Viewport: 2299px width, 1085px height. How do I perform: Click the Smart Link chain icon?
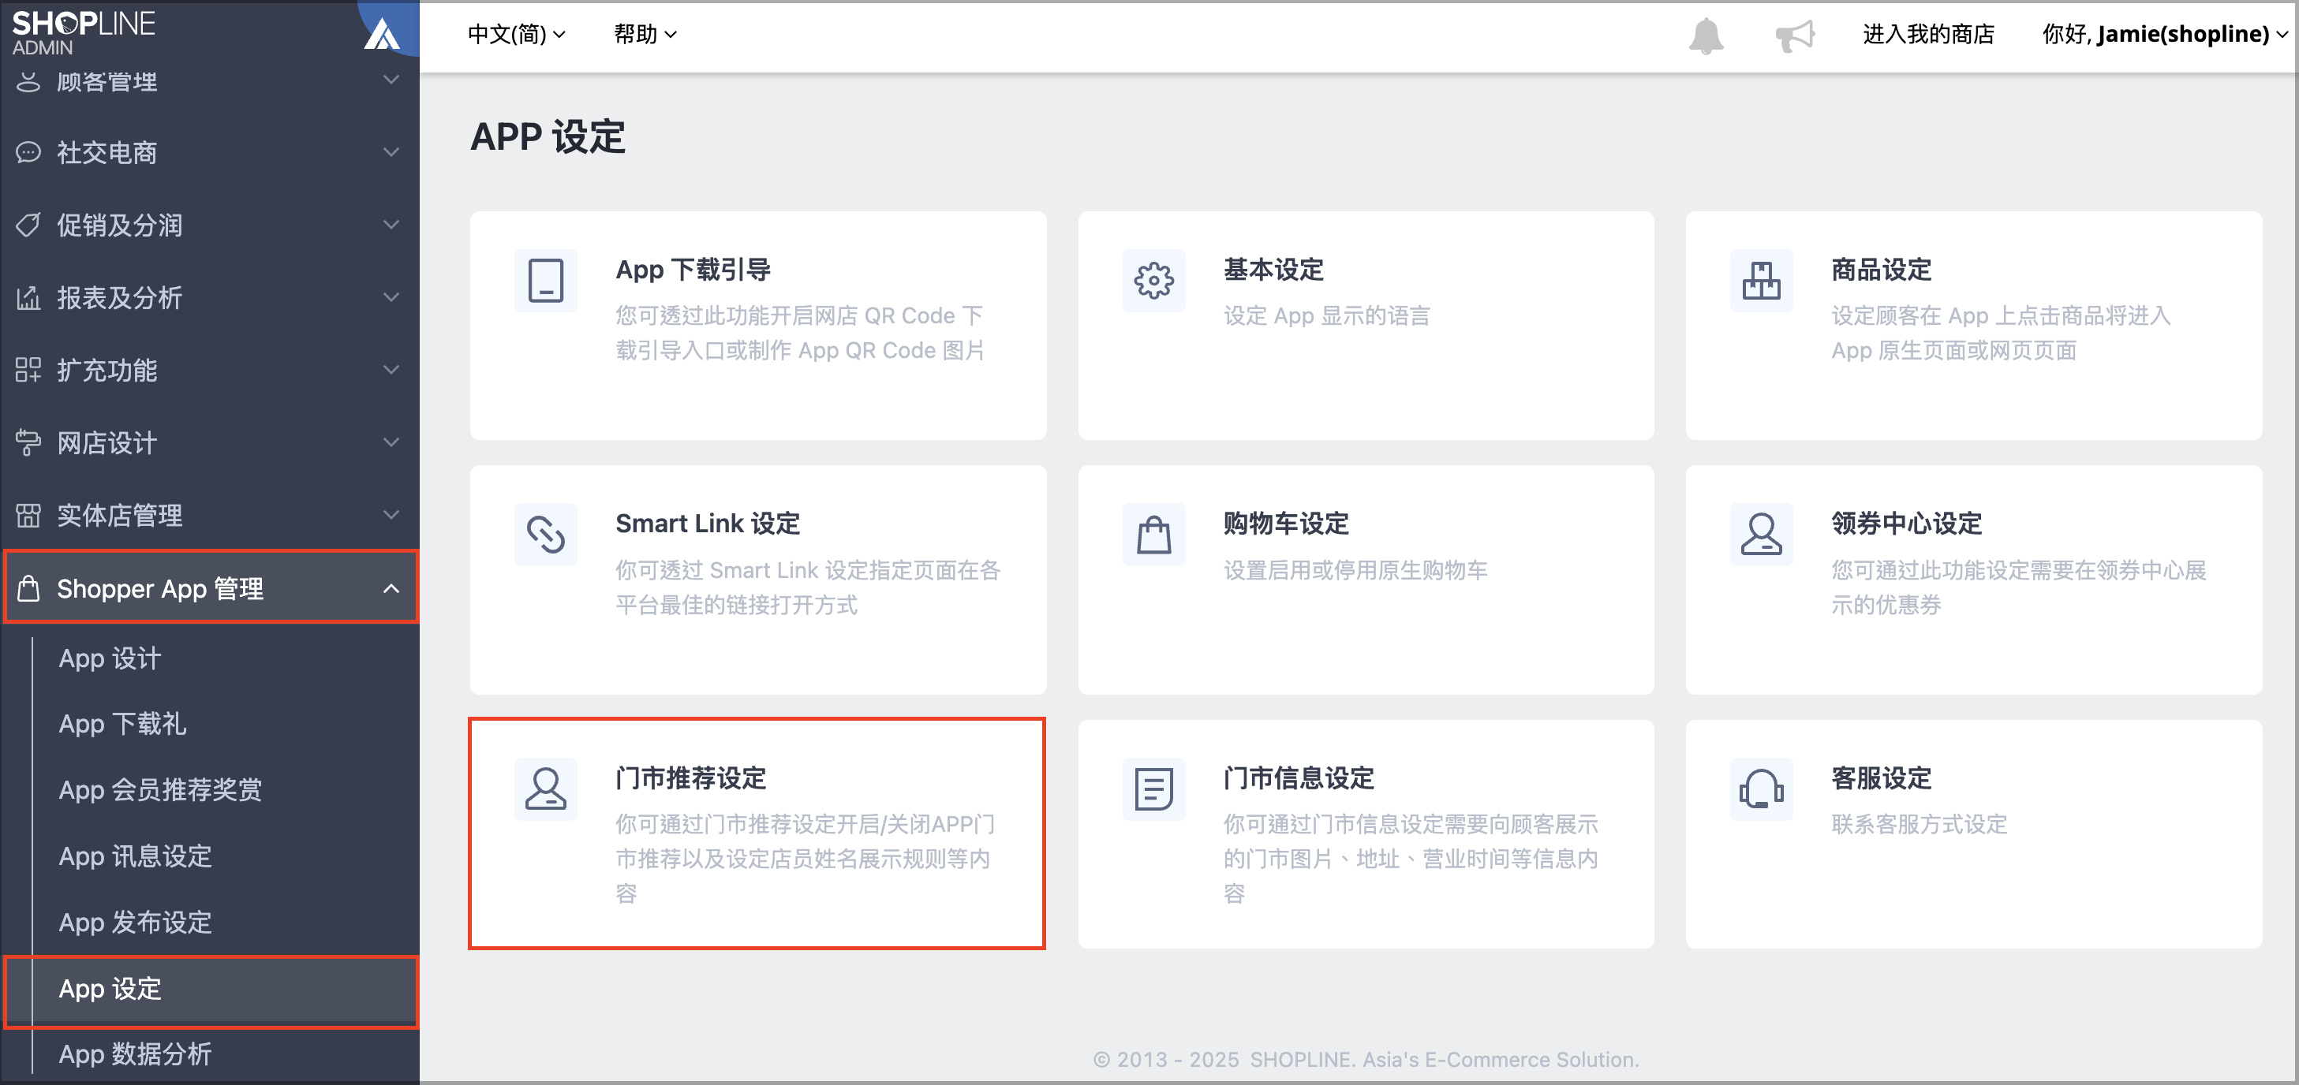coord(545,535)
